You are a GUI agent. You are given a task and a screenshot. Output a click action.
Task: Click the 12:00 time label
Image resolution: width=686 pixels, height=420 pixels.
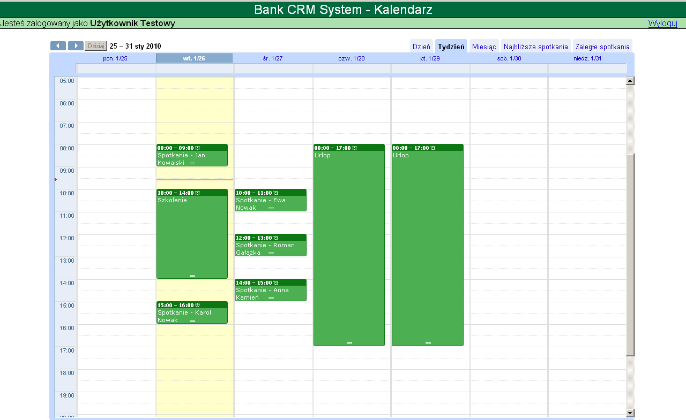pyautogui.click(x=67, y=238)
